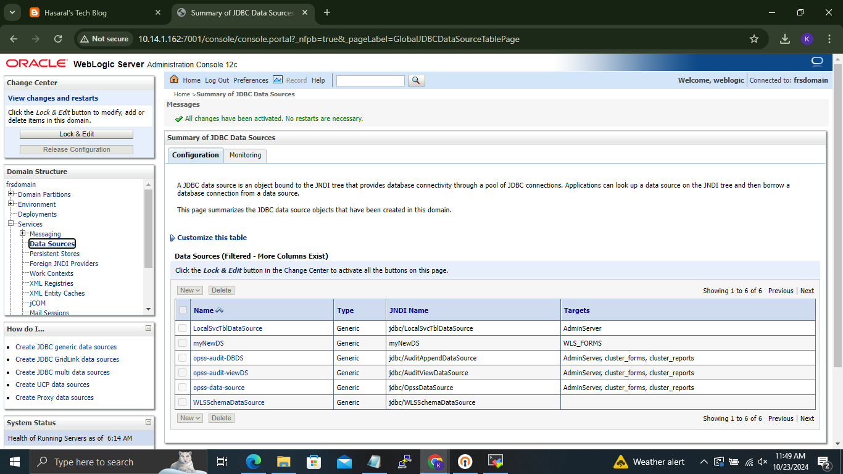This screenshot has width=843, height=474.
Task: Select the Configuration tab
Action: coord(196,155)
